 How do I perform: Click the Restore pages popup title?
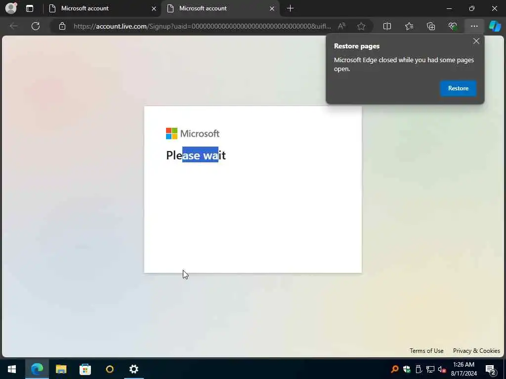pyautogui.click(x=357, y=46)
